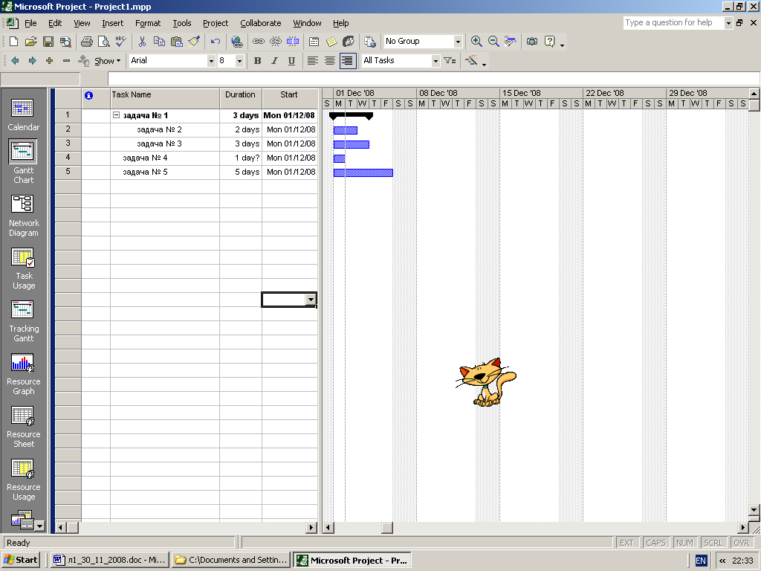Go to the selected task in the chart

tap(510, 42)
